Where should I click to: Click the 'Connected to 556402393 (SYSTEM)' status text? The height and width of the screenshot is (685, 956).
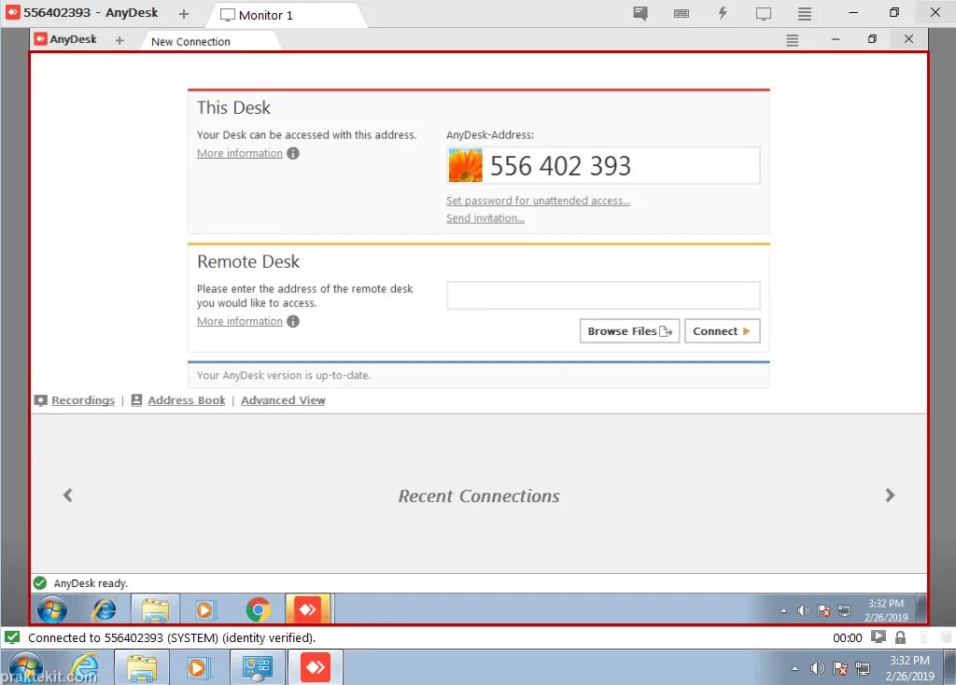click(172, 637)
